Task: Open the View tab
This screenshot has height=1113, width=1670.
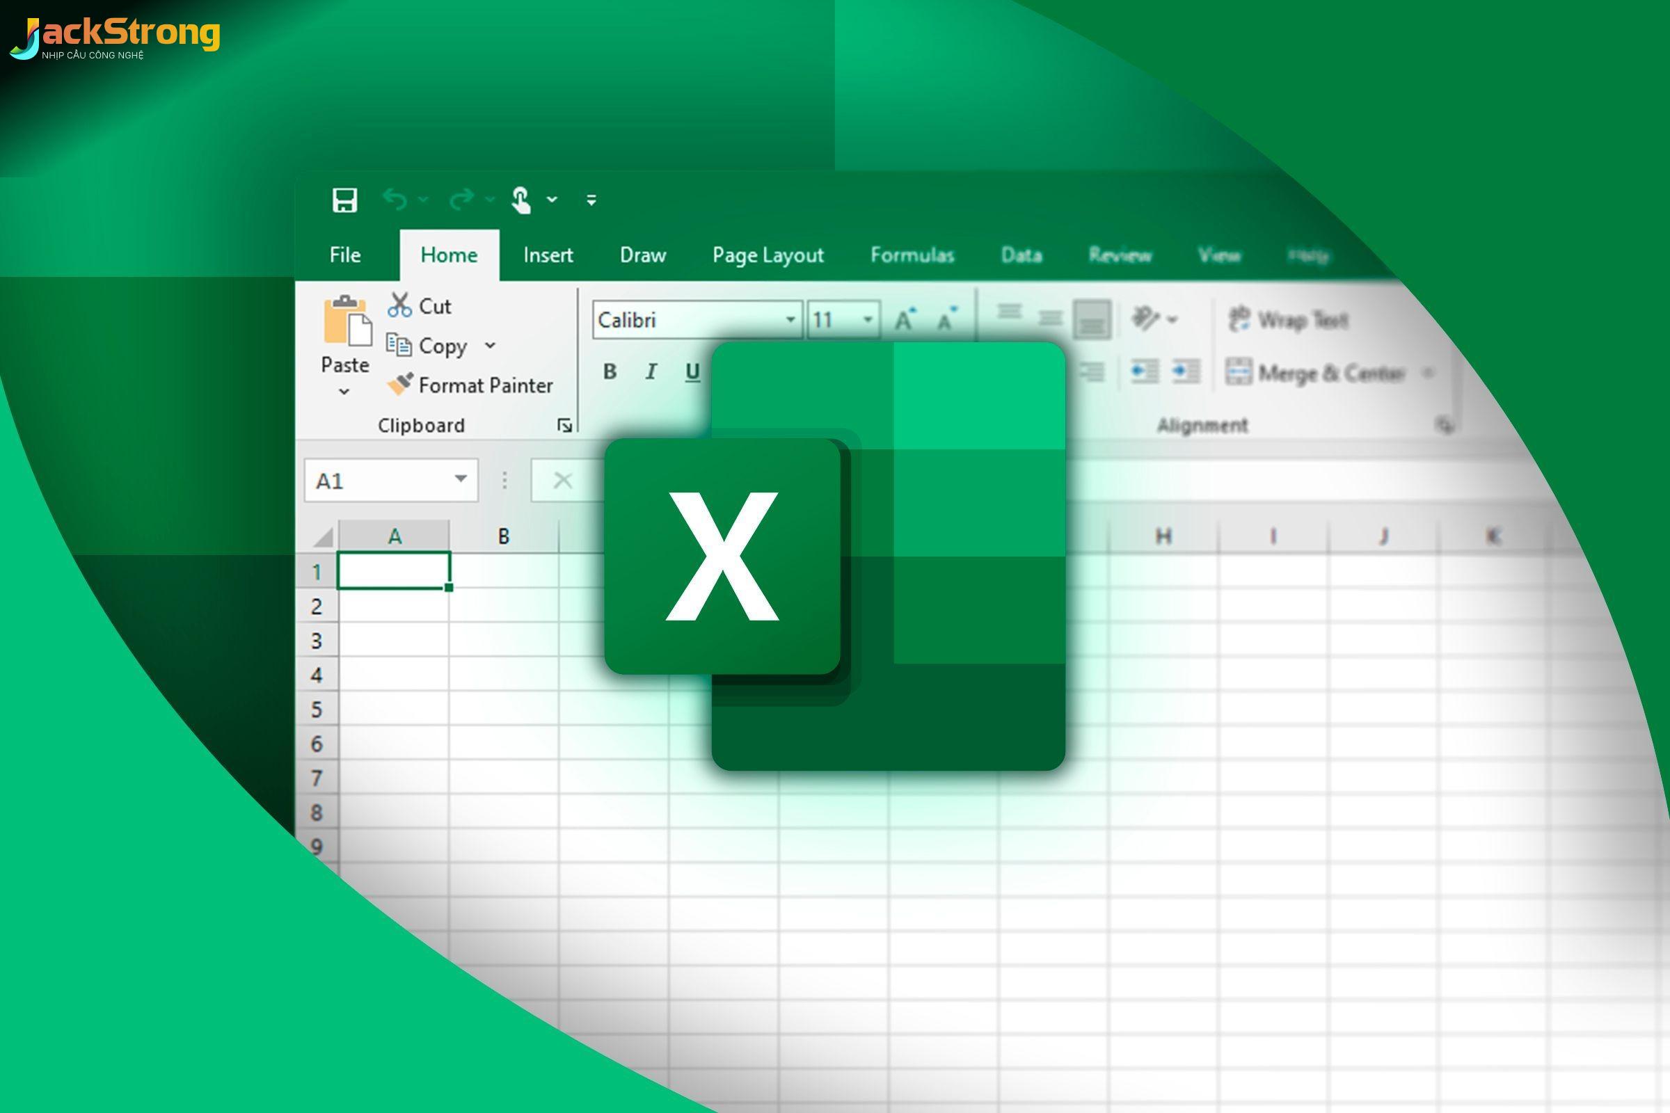Action: tap(1219, 255)
